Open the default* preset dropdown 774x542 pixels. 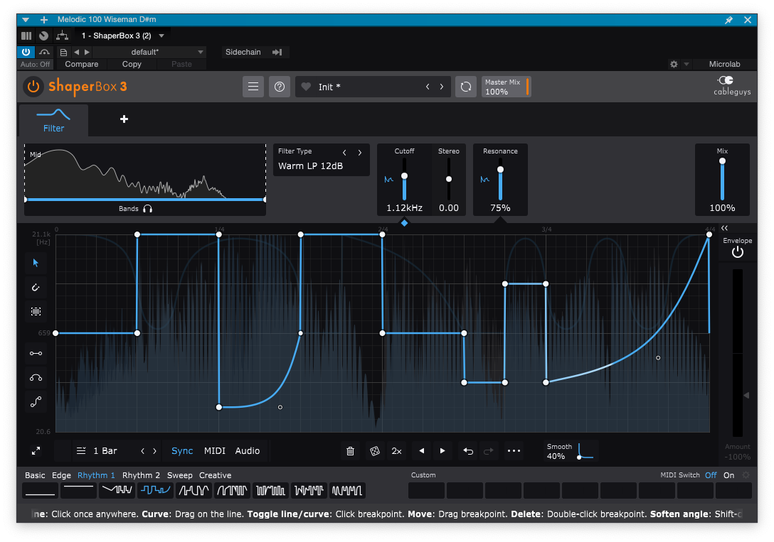click(x=148, y=53)
